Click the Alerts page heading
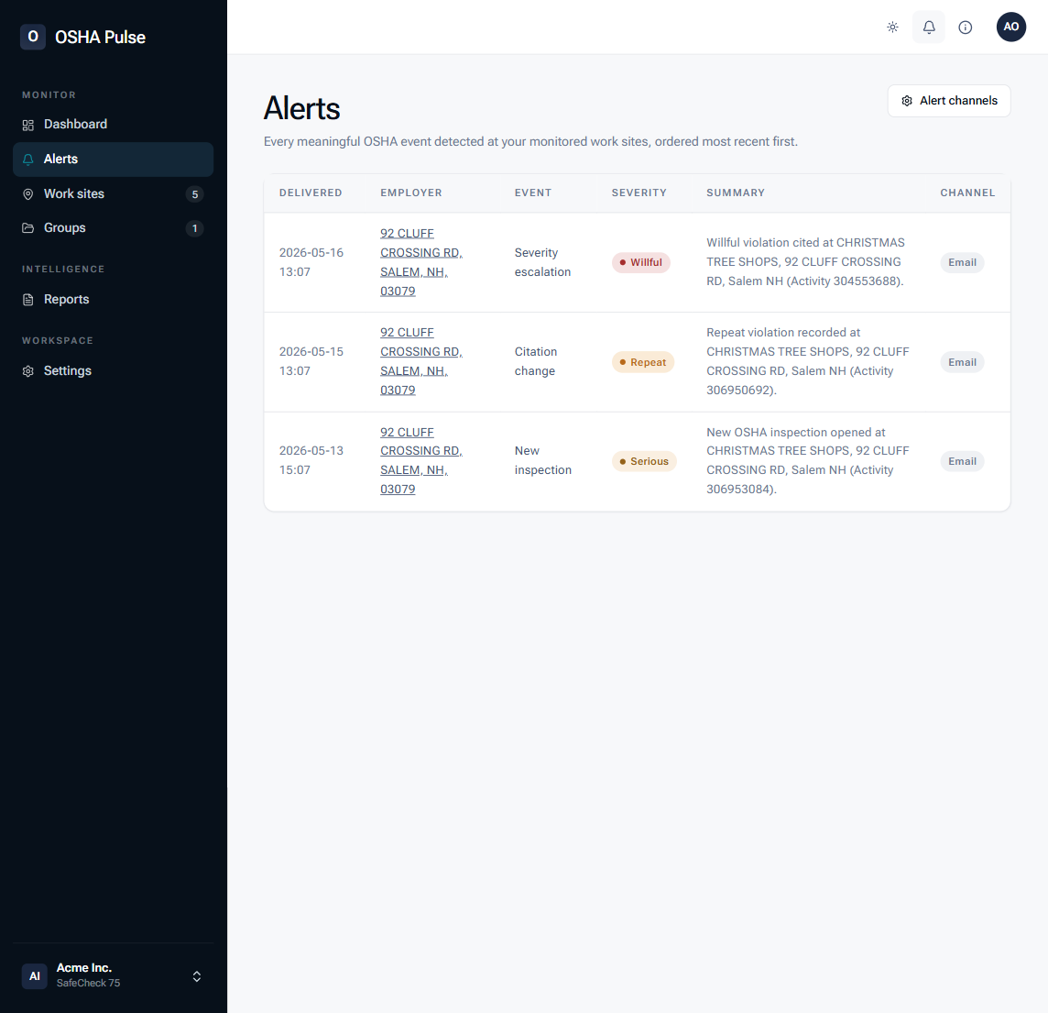Image resolution: width=1048 pixels, height=1013 pixels. [x=301, y=108]
